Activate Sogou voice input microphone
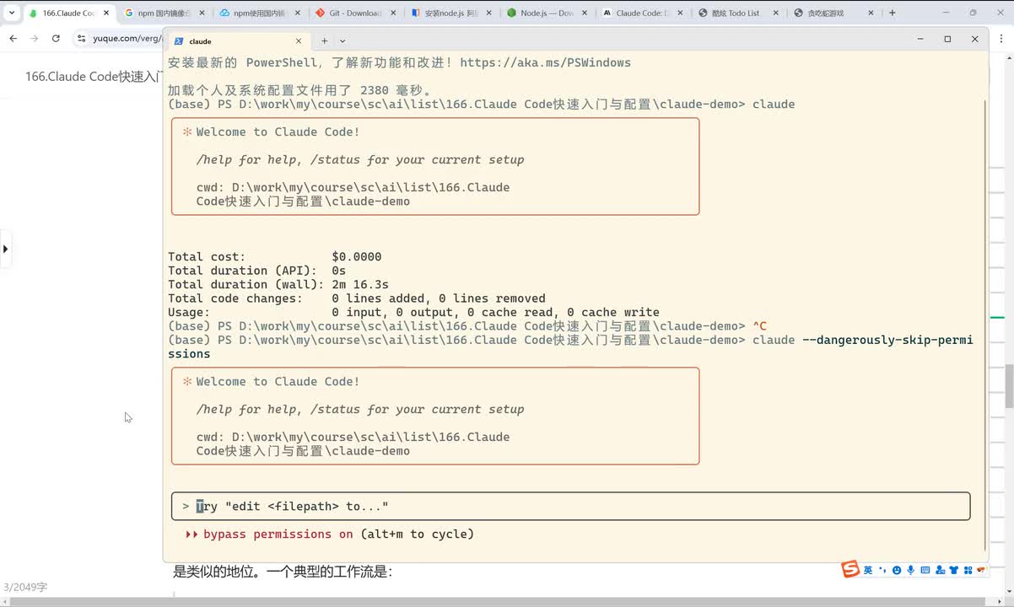The width and height of the screenshot is (1014, 607). click(x=910, y=571)
